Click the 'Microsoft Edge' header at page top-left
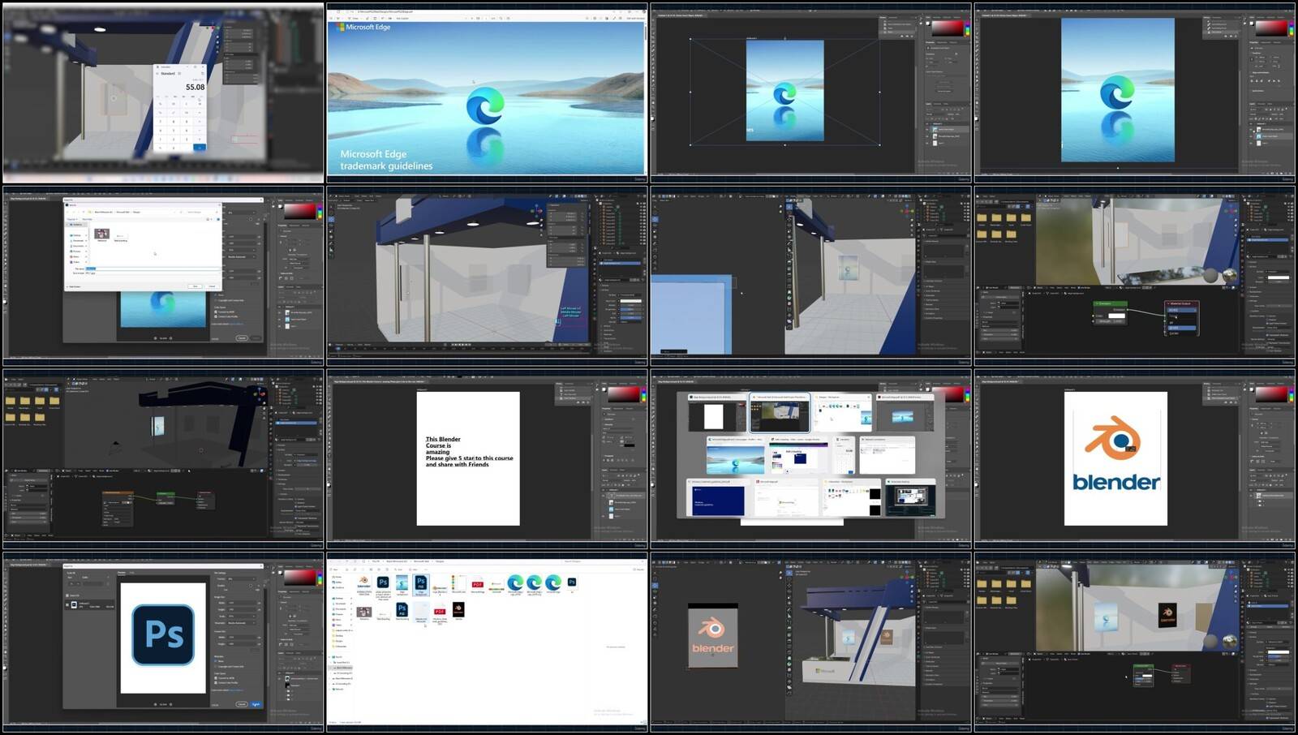 (x=364, y=27)
